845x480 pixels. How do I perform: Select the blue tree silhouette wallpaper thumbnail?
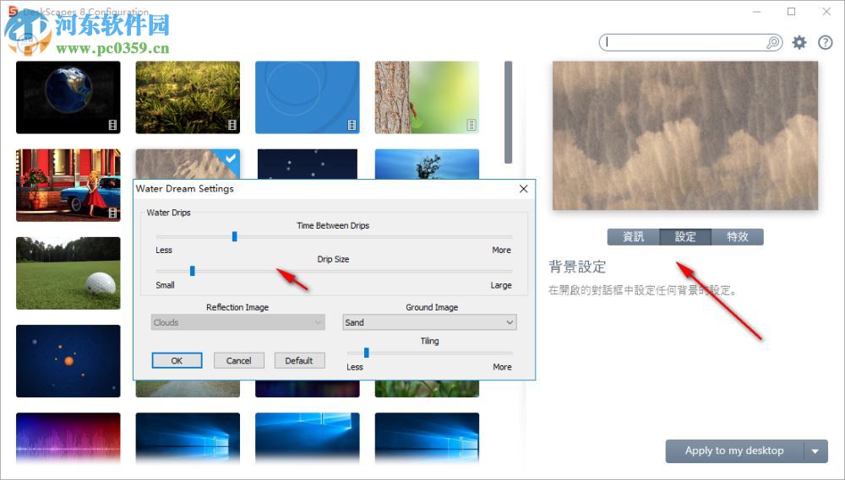[x=427, y=164]
